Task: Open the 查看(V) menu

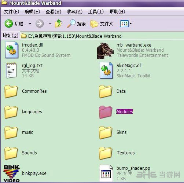Action: pos(53,12)
